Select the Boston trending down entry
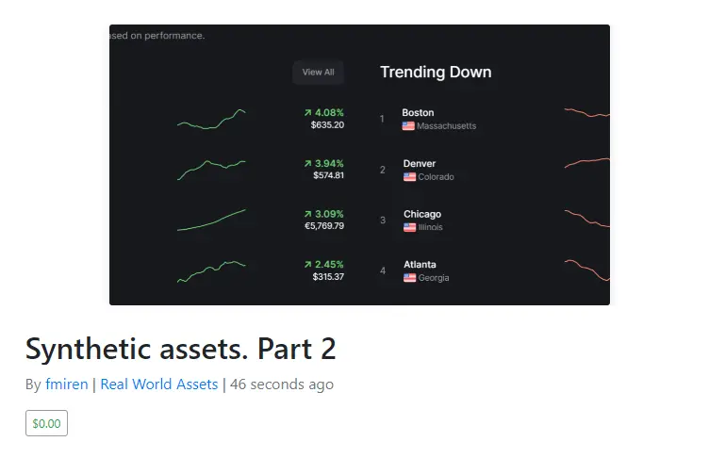This screenshot has width=709, height=458. pos(492,119)
